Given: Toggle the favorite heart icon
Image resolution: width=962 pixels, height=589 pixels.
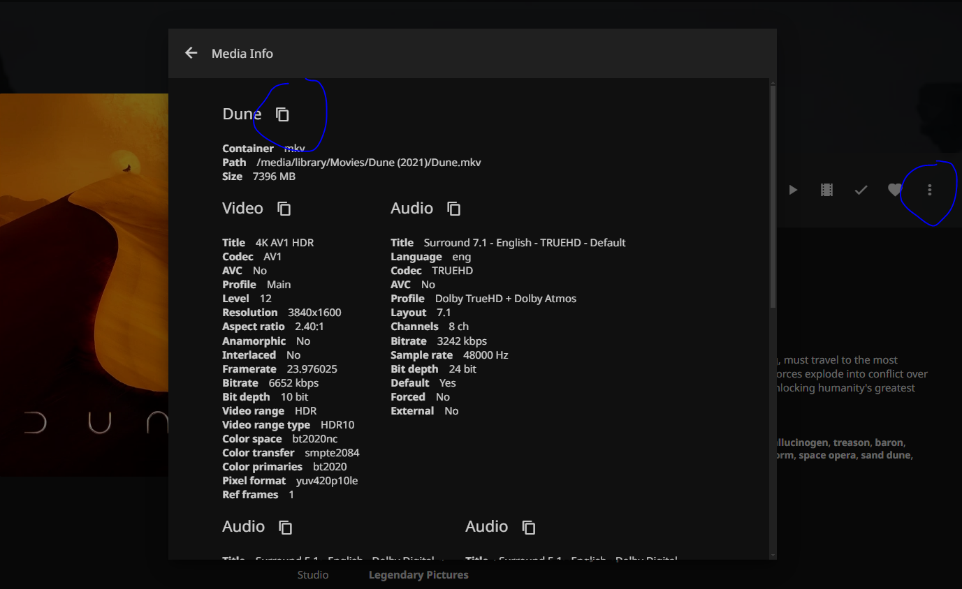Looking at the screenshot, I should tap(894, 190).
